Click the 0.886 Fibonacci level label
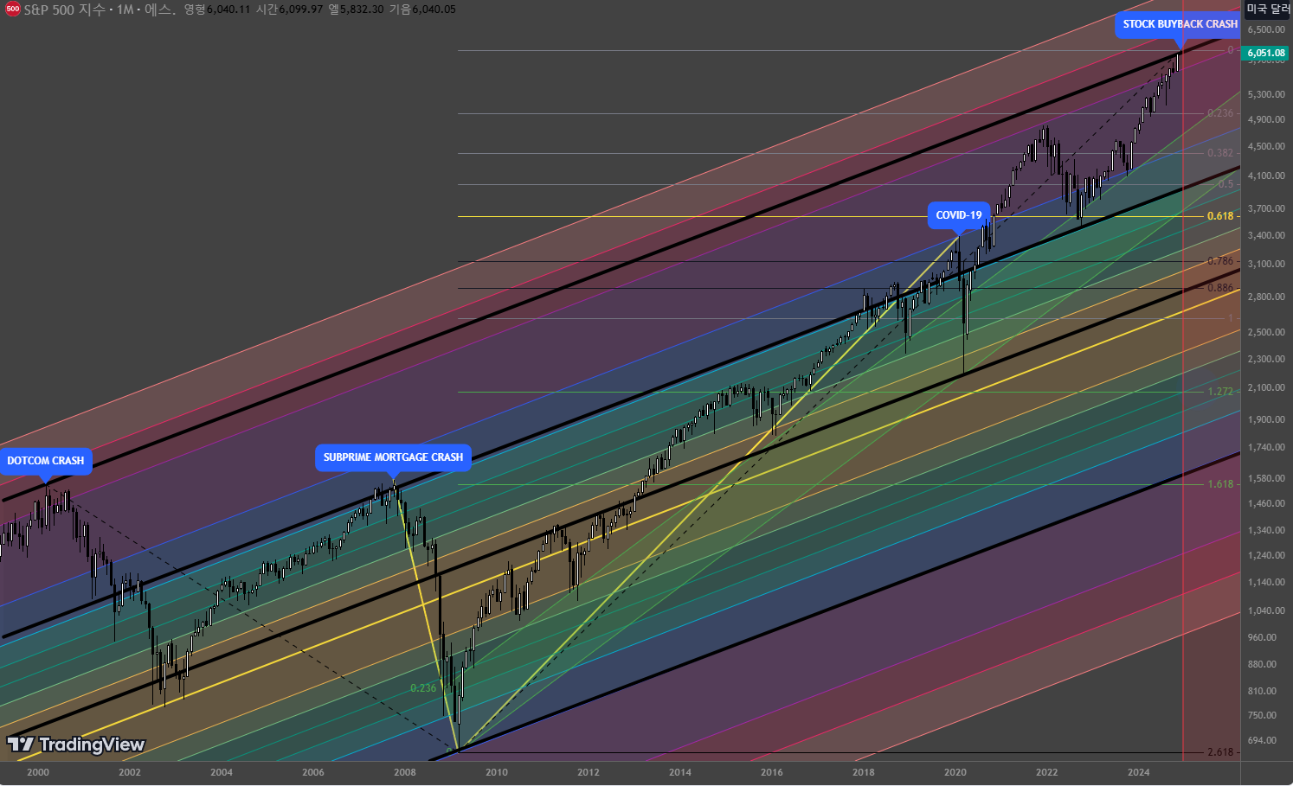The image size is (1293, 786). (x=1220, y=288)
